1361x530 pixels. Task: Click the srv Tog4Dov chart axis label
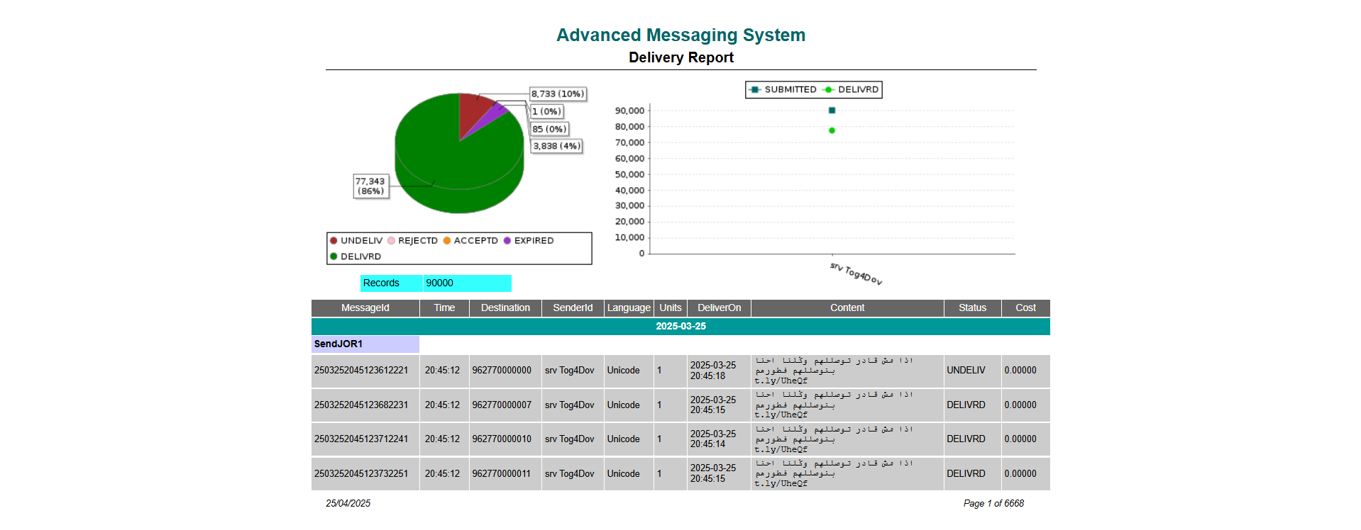[856, 274]
